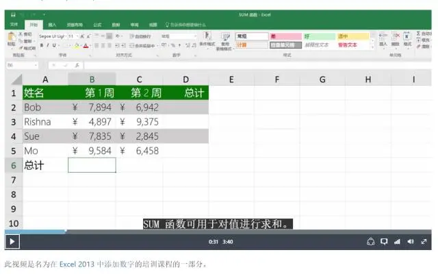Image resolution: width=438 pixels, height=274 pixels.
Task: Click the Name Box showing B6
Action: click(x=22, y=65)
